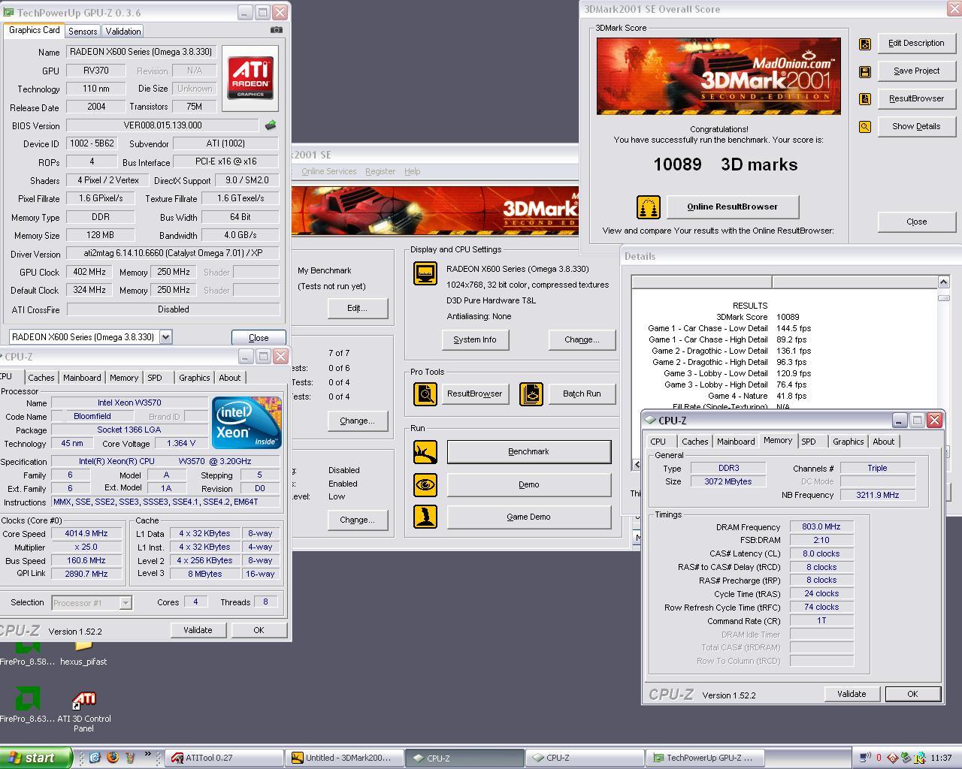Click the Details results scrollbar thumb
The height and width of the screenshot is (769, 962).
(x=943, y=298)
